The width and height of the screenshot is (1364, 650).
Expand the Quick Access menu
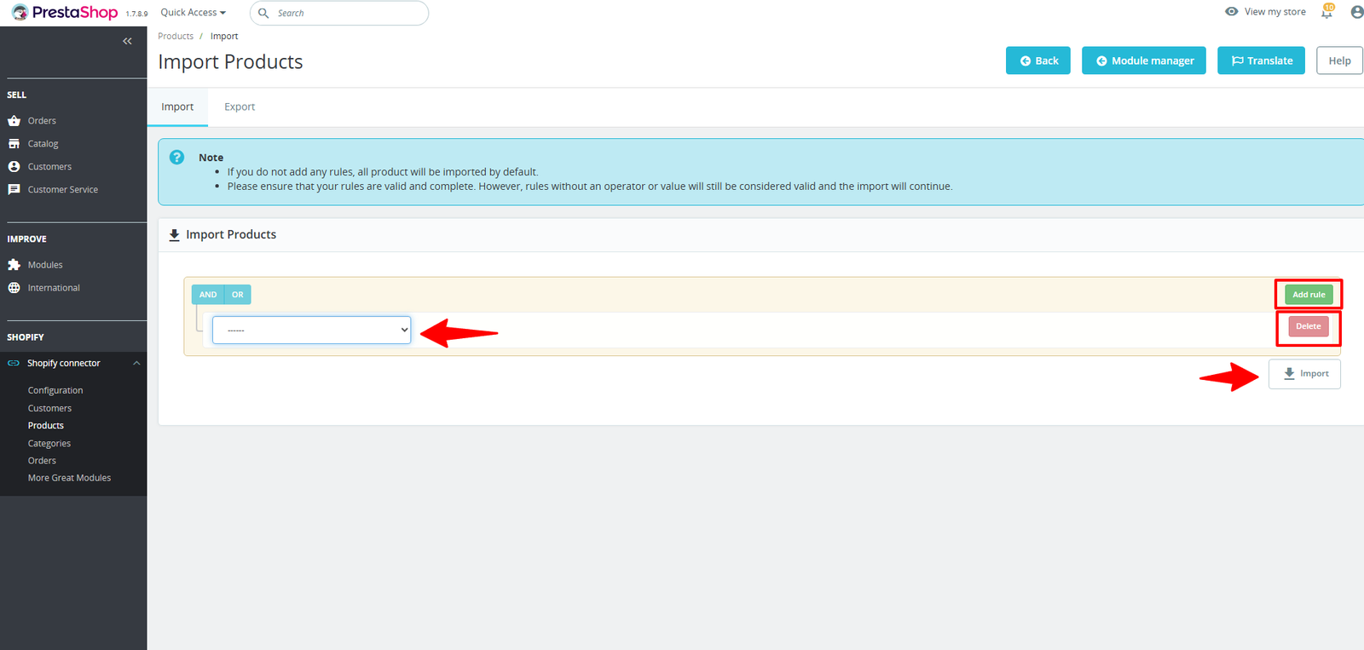[x=194, y=13]
